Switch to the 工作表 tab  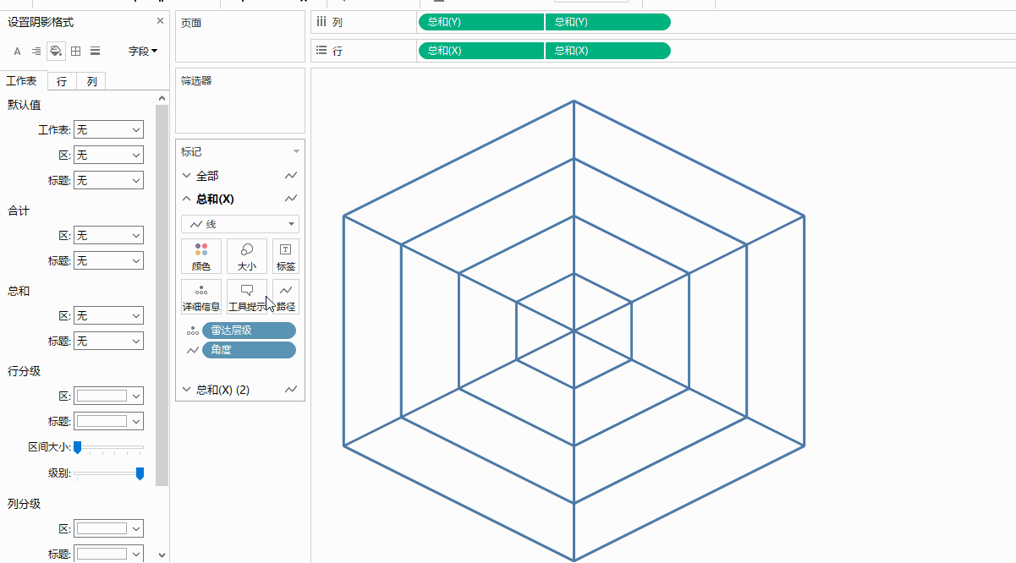pyautogui.click(x=22, y=81)
